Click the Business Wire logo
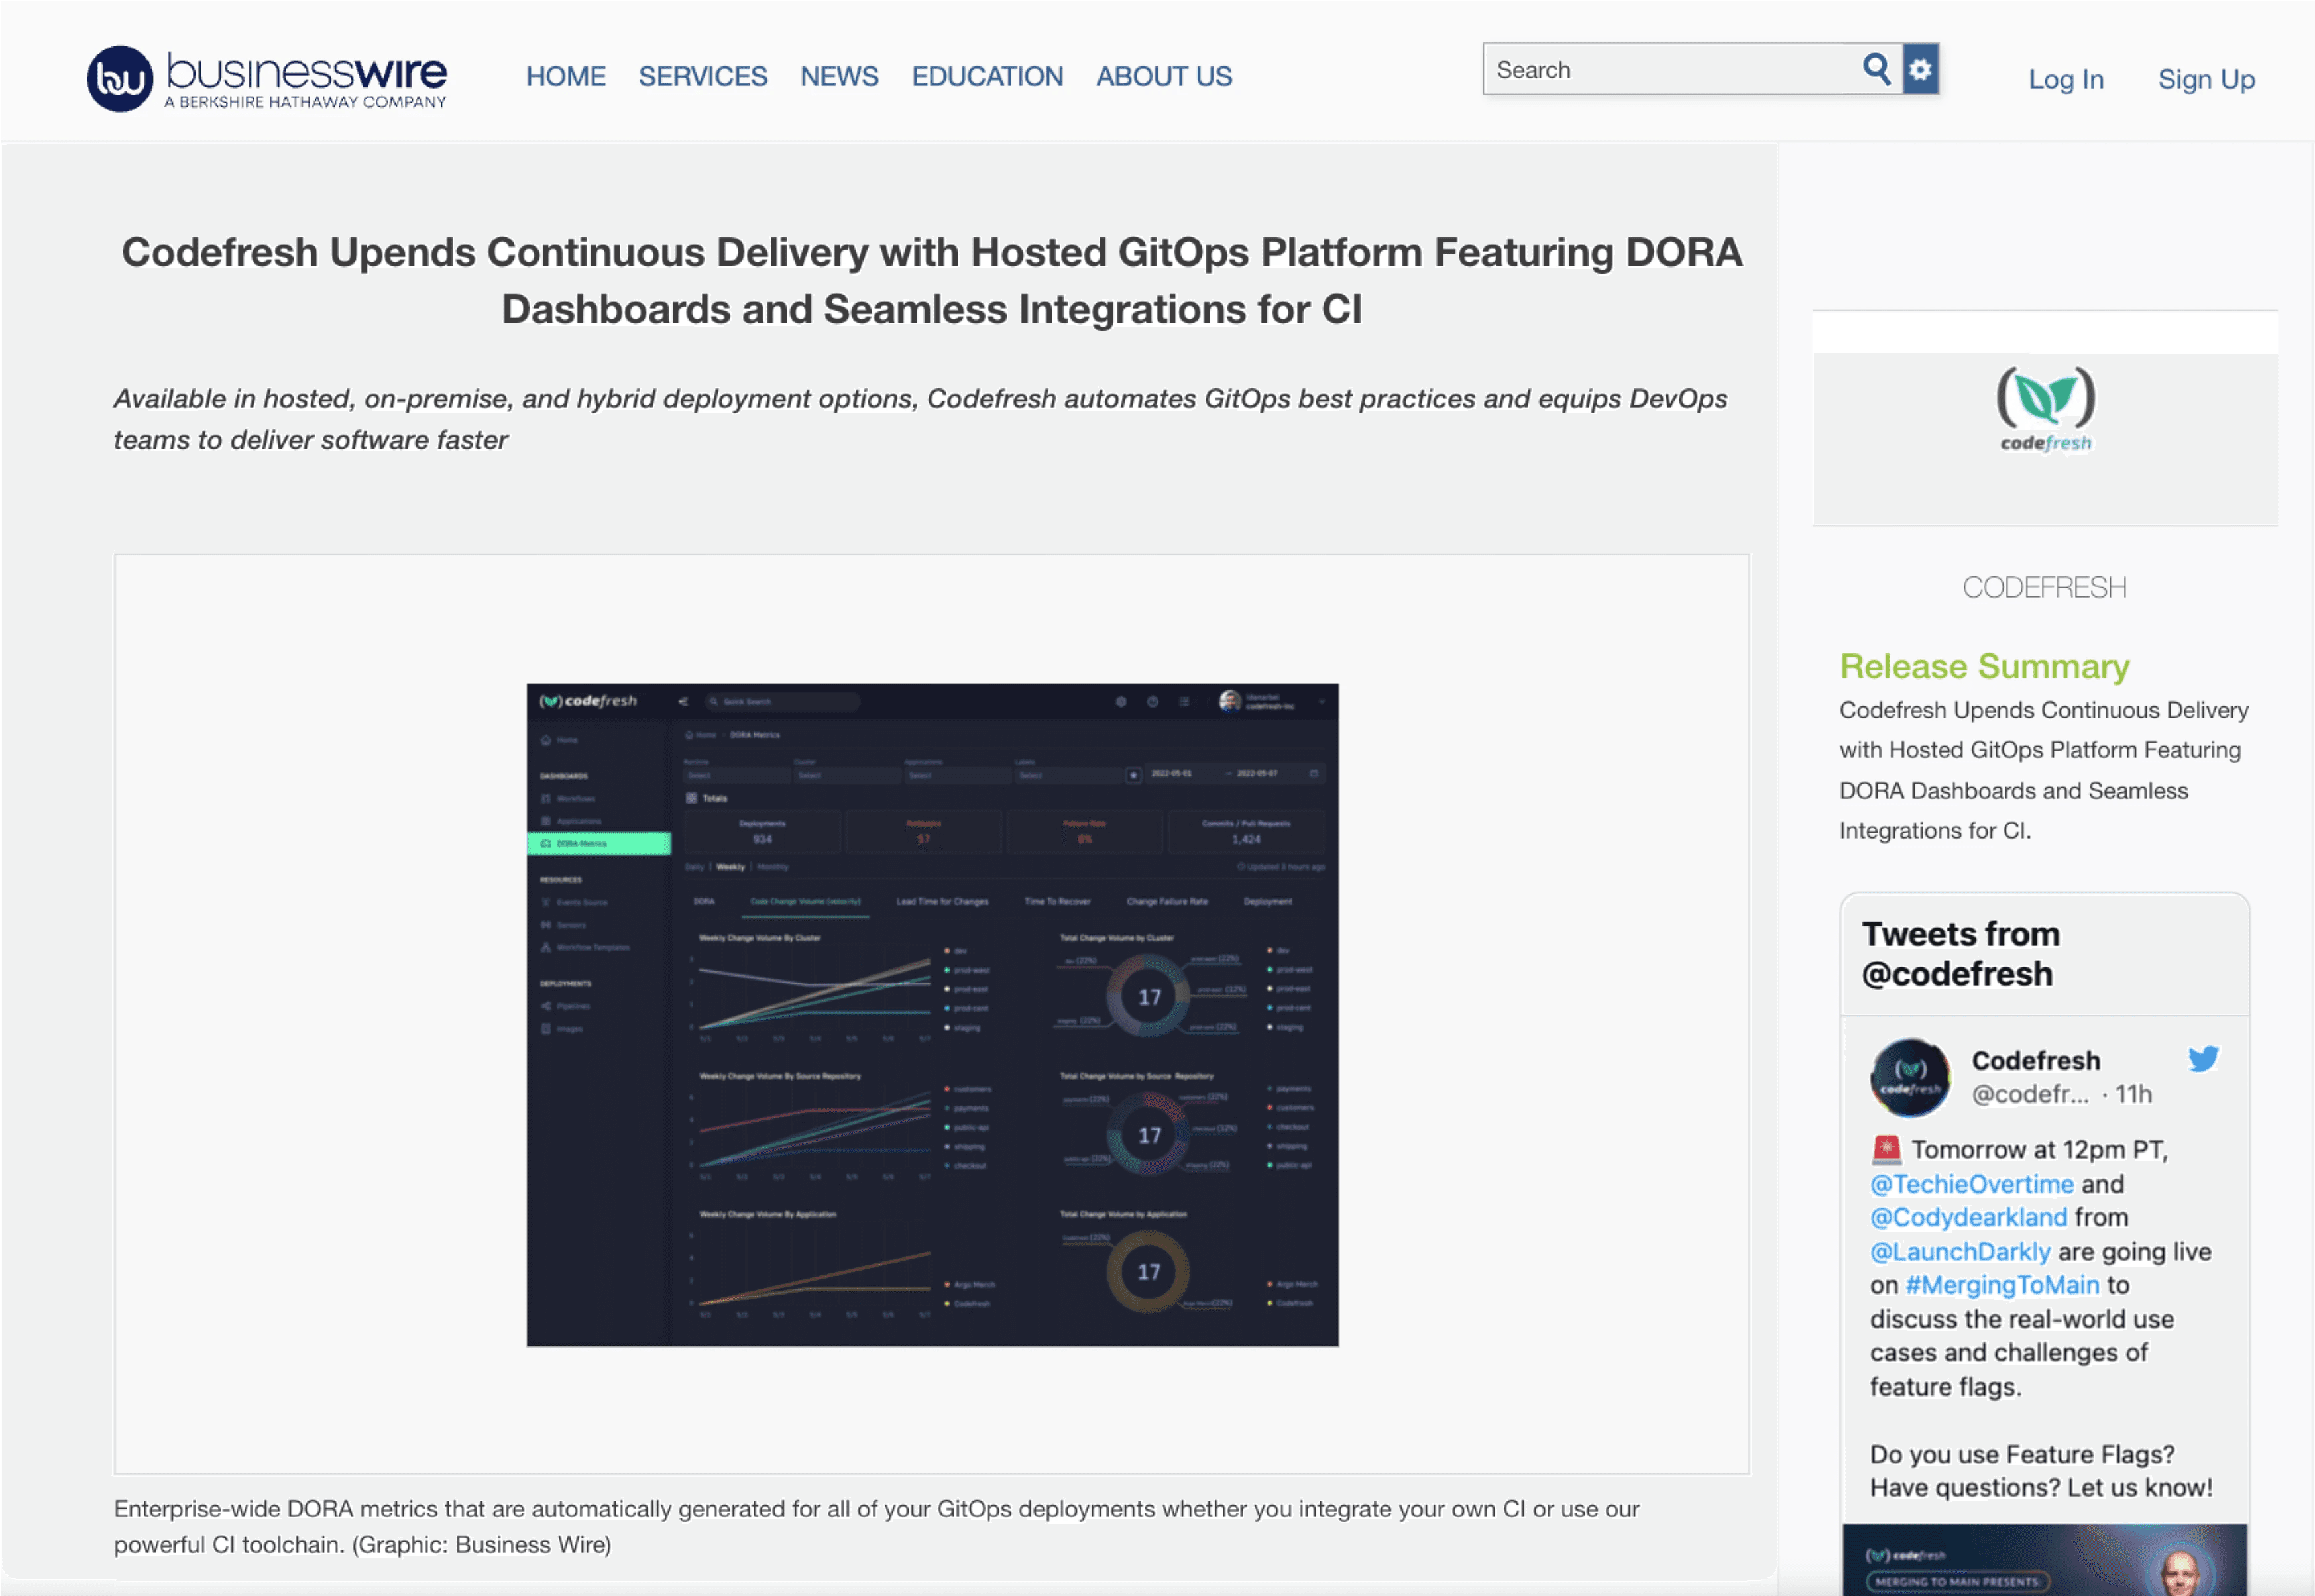This screenshot has height=1596, width=2315. tap(266, 78)
